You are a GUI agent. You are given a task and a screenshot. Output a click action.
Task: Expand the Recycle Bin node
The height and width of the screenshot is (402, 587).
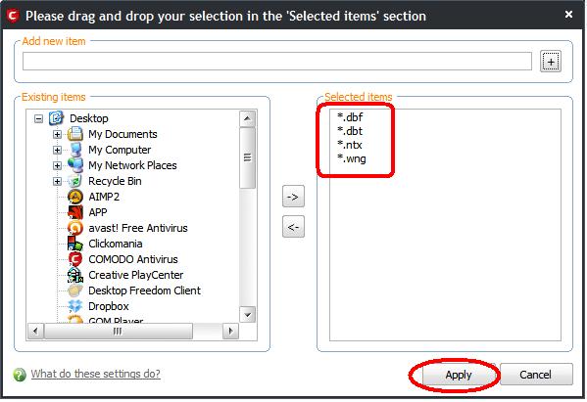tap(57, 181)
